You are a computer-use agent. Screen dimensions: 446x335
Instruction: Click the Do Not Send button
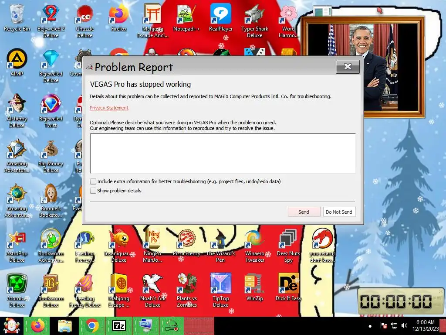click(339, 212)
